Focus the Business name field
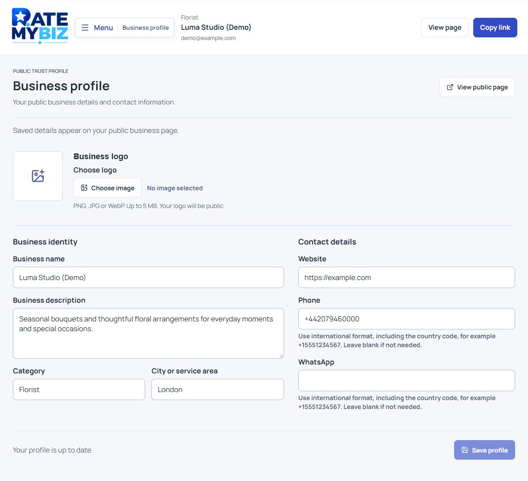This screenshot has height=481, width=528. click(x=149, y=278)
